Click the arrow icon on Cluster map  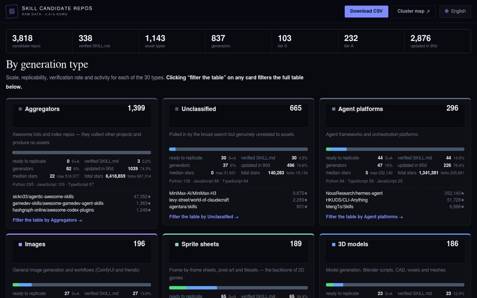coord(428,12)
